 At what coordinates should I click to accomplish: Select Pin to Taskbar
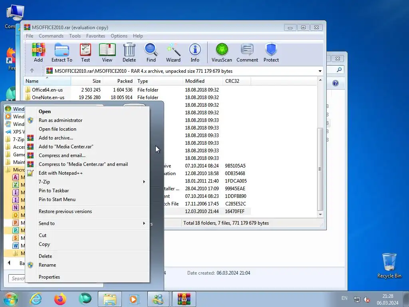[x=87, y=191]
